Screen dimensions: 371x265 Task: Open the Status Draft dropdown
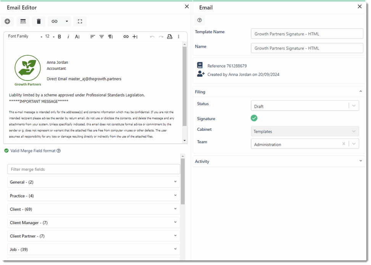(x=305, y=106)
